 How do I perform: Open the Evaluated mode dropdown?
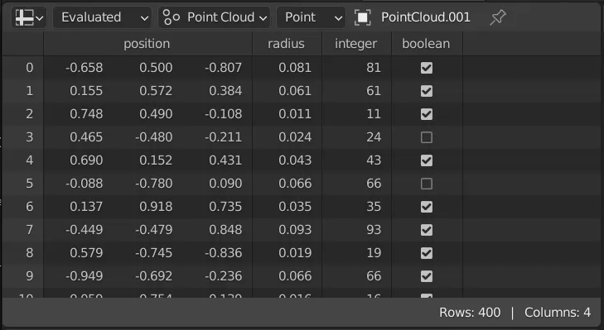pos(102,17)
